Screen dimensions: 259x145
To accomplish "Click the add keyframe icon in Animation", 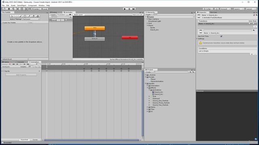I will [x=36, y=67].
